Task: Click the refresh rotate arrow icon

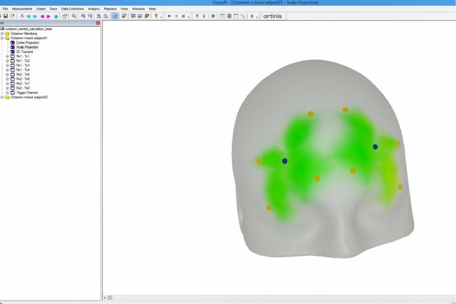Action: 115,16
